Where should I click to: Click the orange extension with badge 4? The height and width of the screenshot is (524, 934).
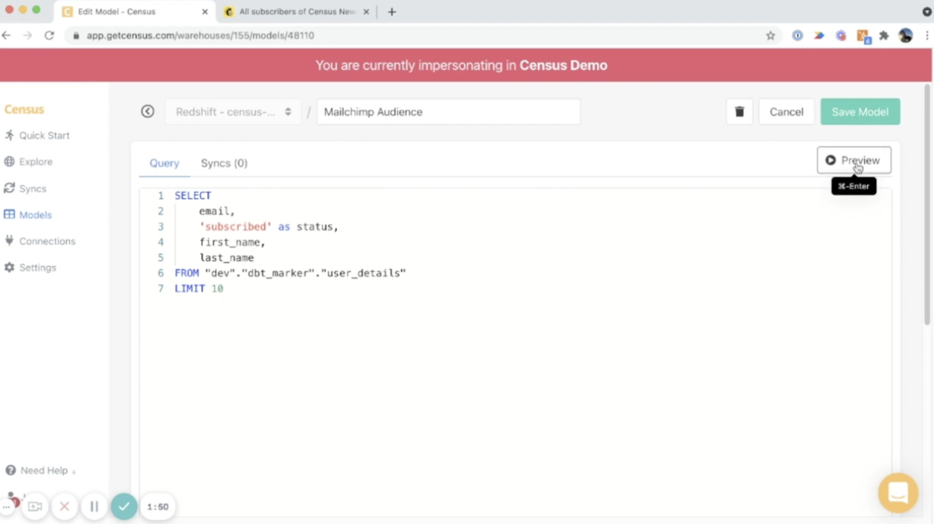[862, 35]
